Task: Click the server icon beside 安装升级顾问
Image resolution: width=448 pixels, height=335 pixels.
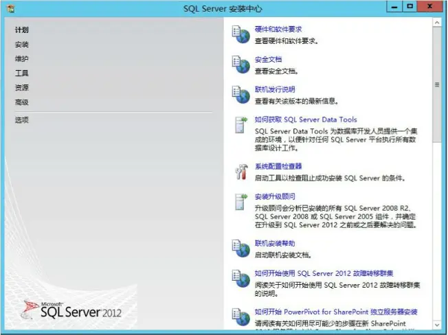Action: coord(241,202)
